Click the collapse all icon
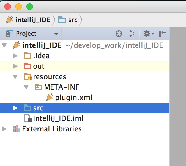Image resolution: width=186 pixels, height=166 pixels. (x=130, y=34)
